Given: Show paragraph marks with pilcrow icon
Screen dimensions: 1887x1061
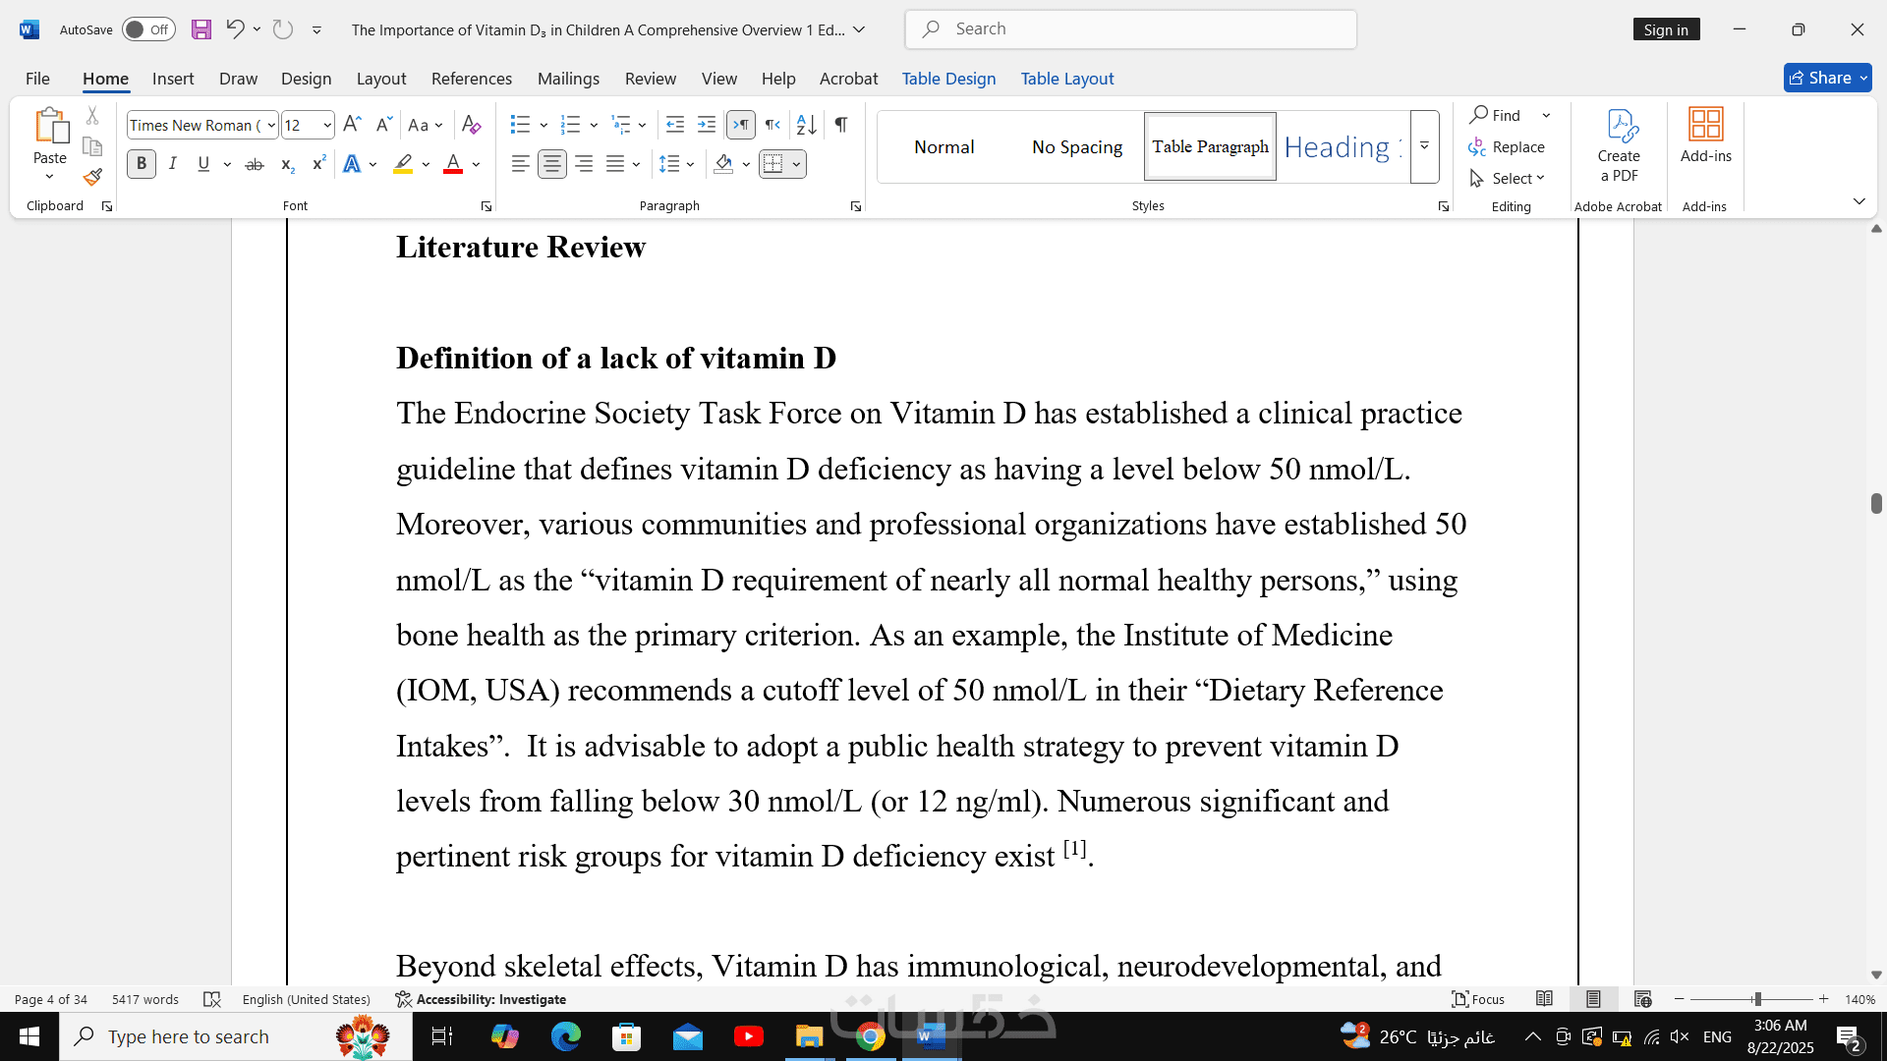Looking at the screenshot, I should tap(841, 125).
